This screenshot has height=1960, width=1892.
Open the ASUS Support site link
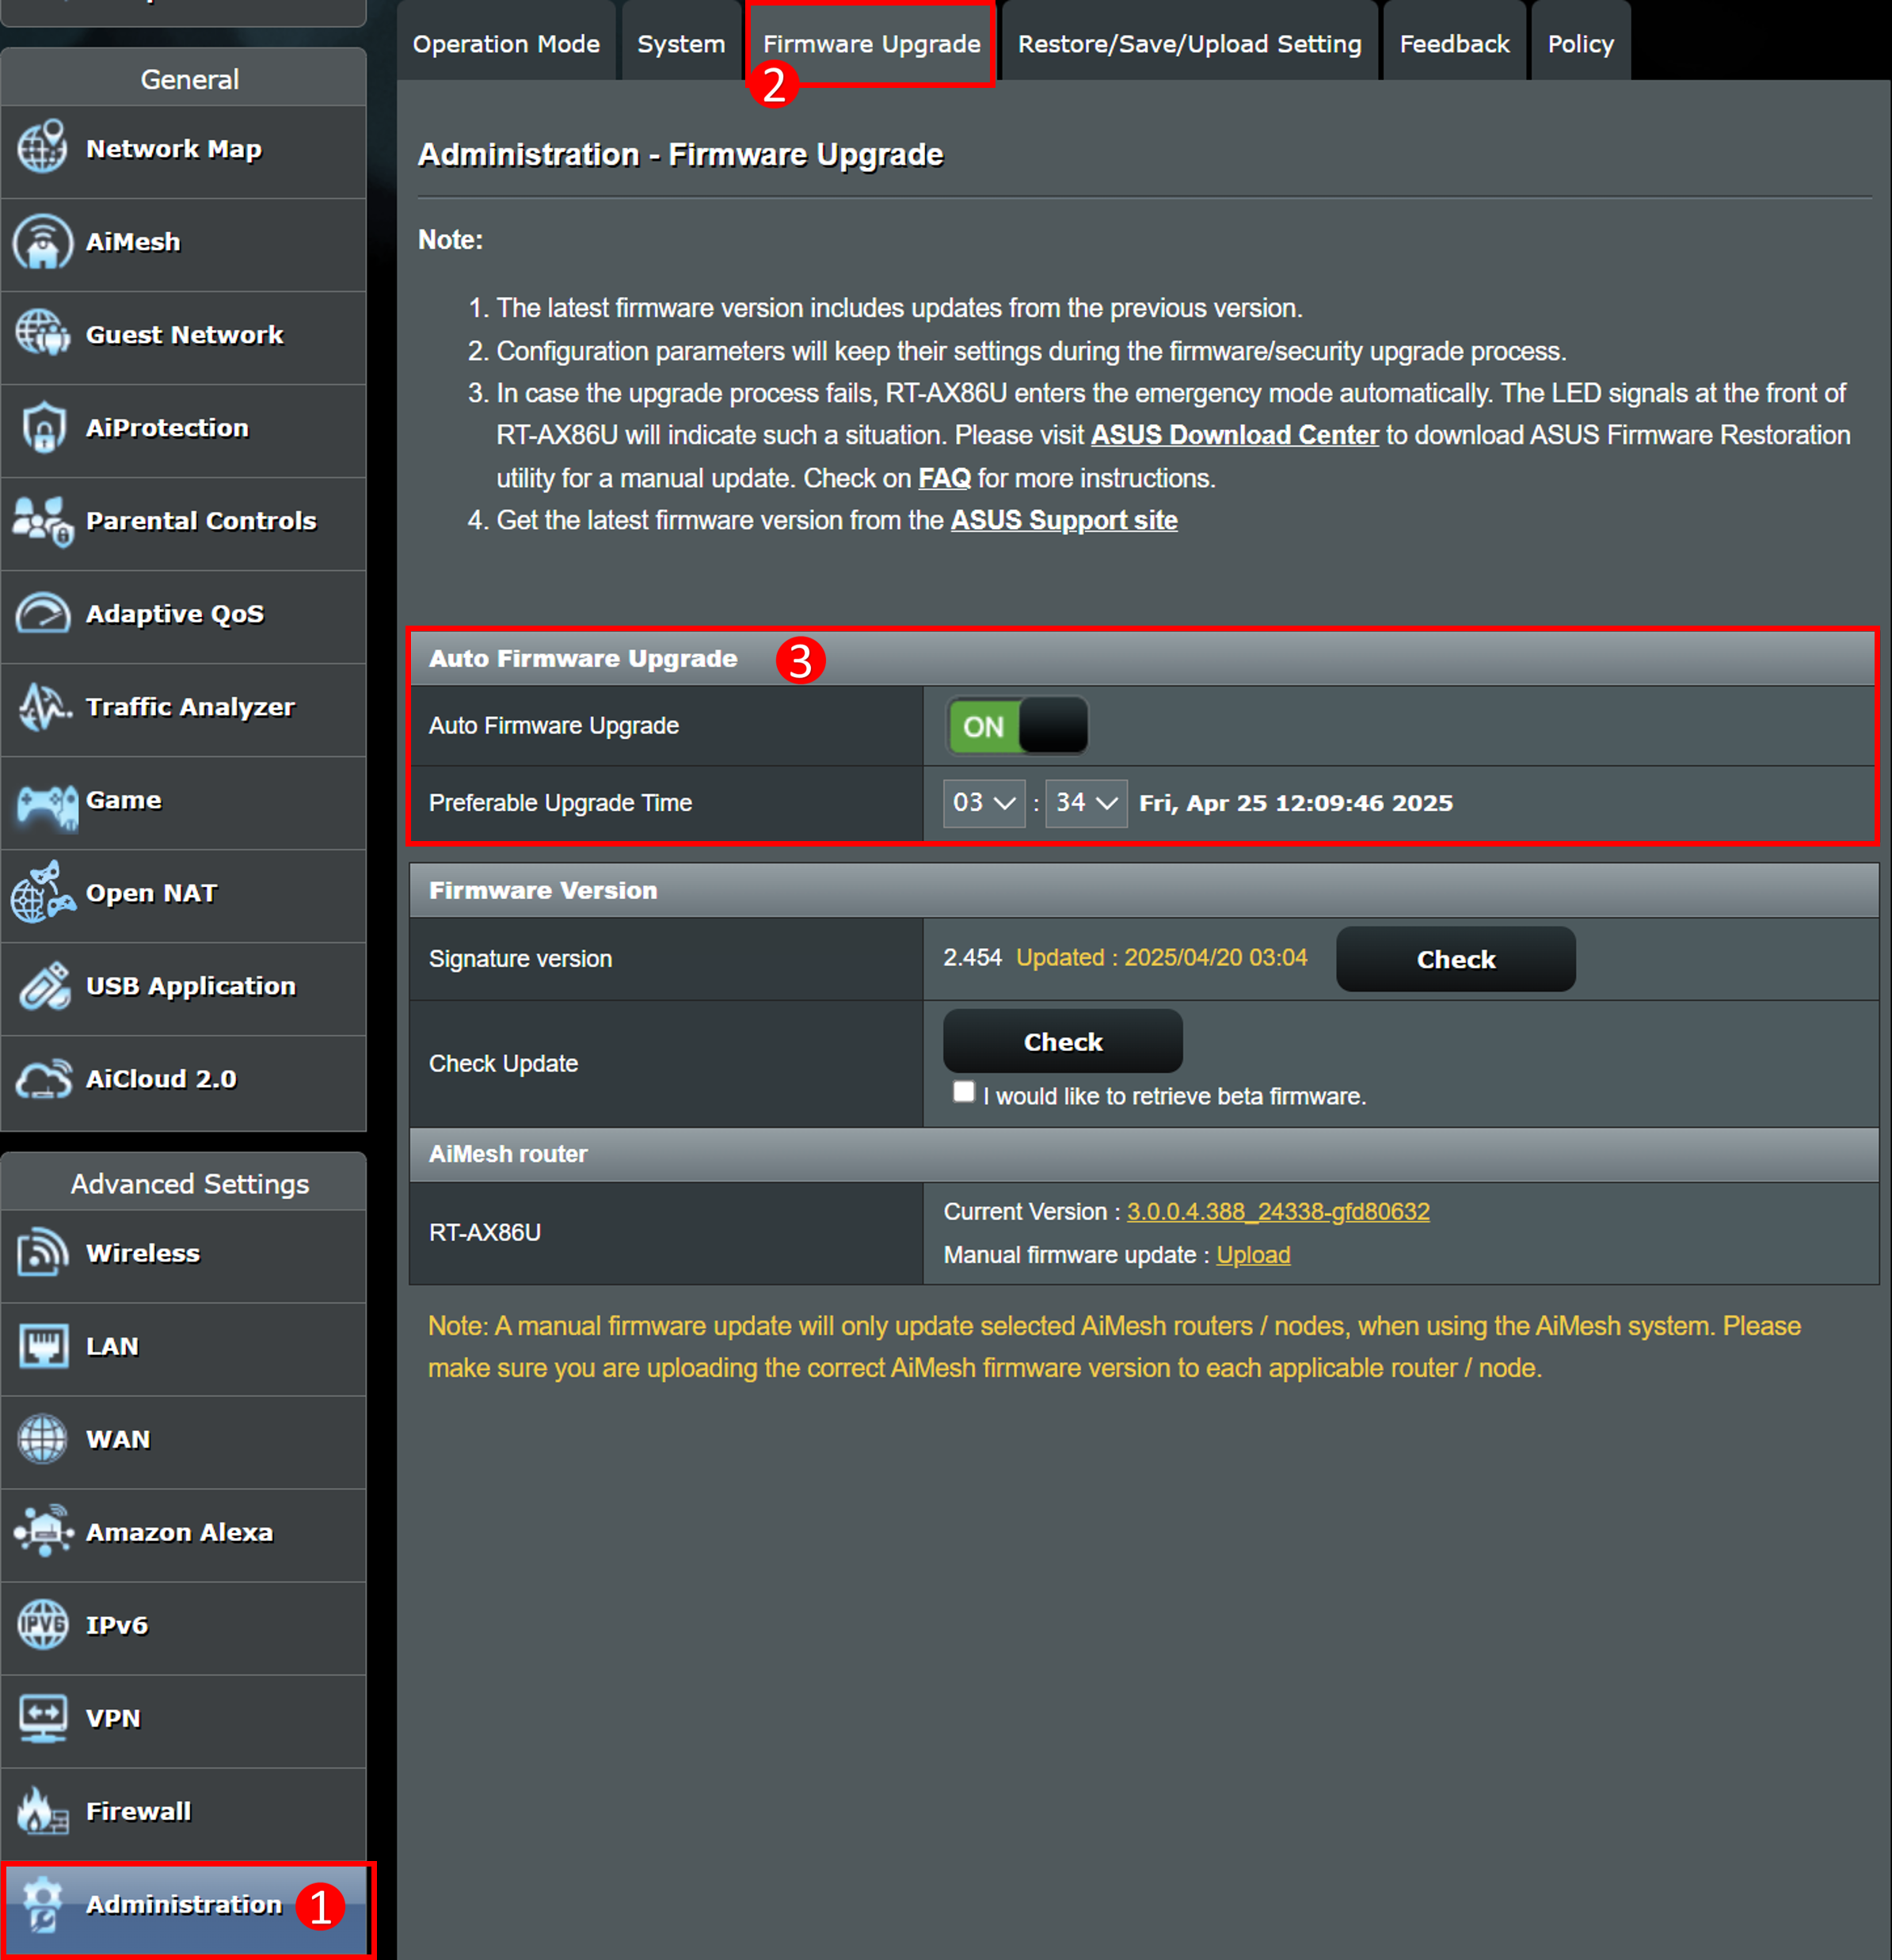(1063, 520)
